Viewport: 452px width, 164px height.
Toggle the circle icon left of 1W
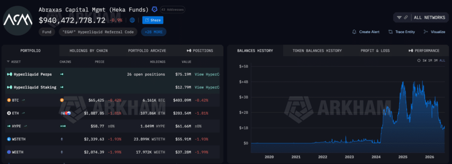pos(419,60)
